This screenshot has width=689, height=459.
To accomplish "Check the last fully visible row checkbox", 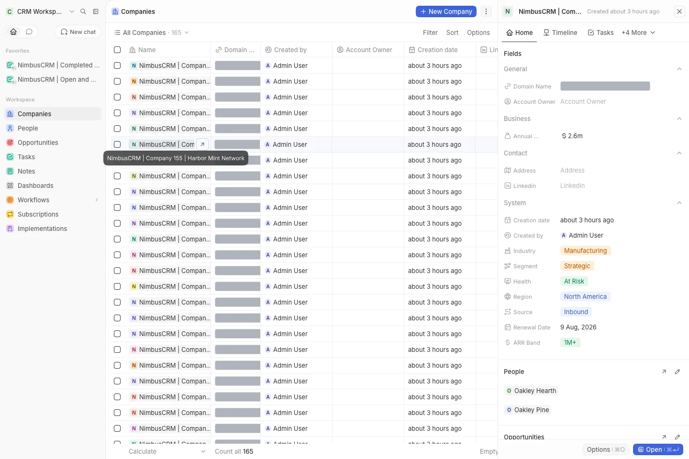I will 117,428.
